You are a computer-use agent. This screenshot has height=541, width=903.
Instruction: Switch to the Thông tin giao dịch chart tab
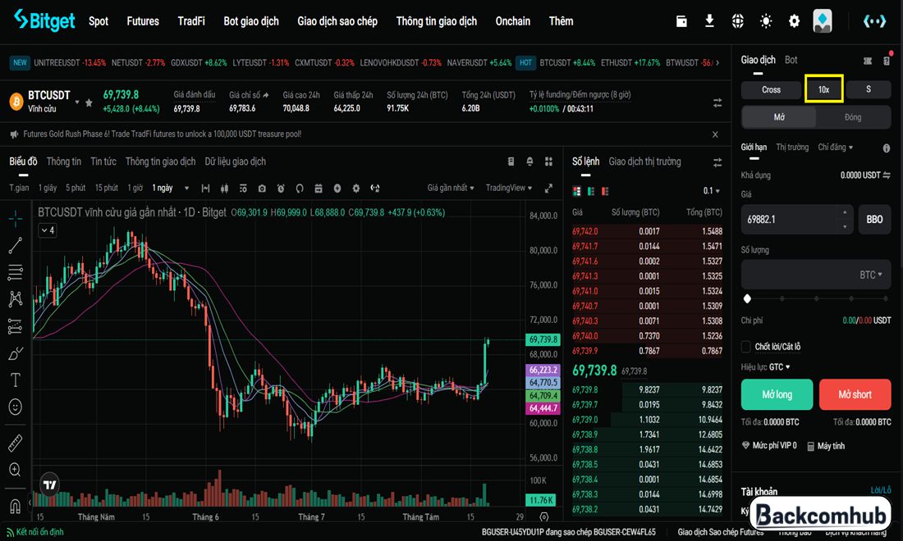161,161
